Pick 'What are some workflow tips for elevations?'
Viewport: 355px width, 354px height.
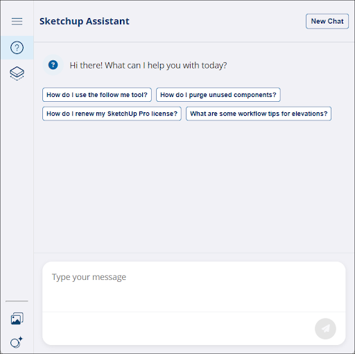click(x=259, y=114)
